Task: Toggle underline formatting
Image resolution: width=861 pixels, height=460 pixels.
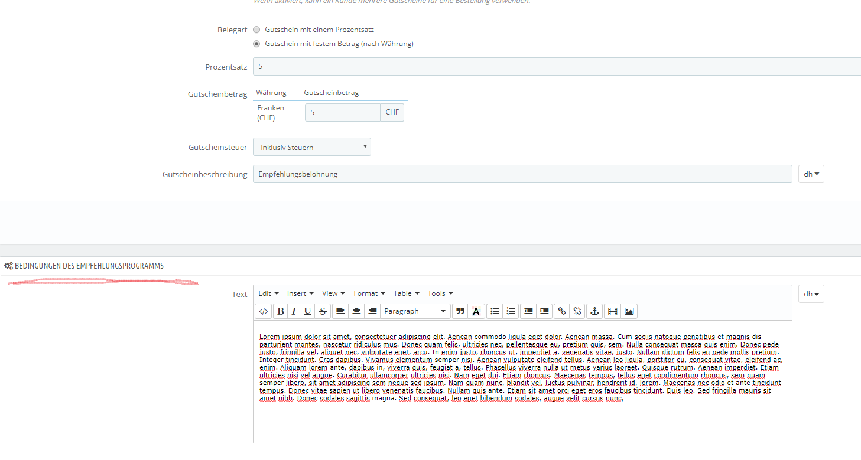Action: pyautogui.click(x=307, y=311)
